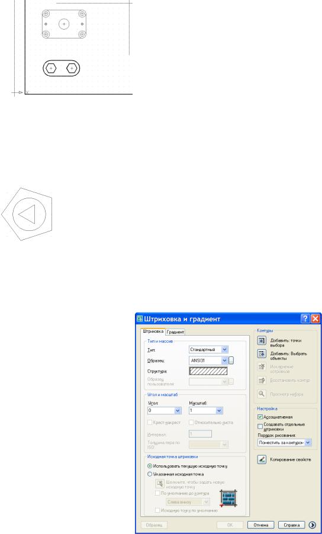Switch to the Градиент tab
This screenshot has height=534, width=322.
pos(175,332)
